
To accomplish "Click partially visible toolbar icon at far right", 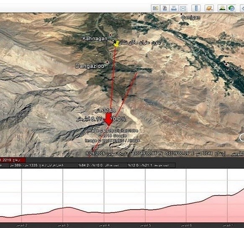I will point(242,8).
